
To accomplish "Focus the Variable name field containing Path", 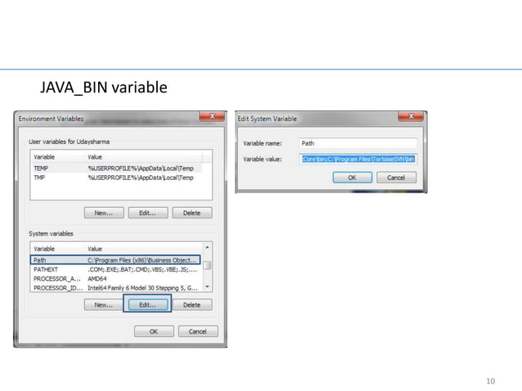I will 358,143.
